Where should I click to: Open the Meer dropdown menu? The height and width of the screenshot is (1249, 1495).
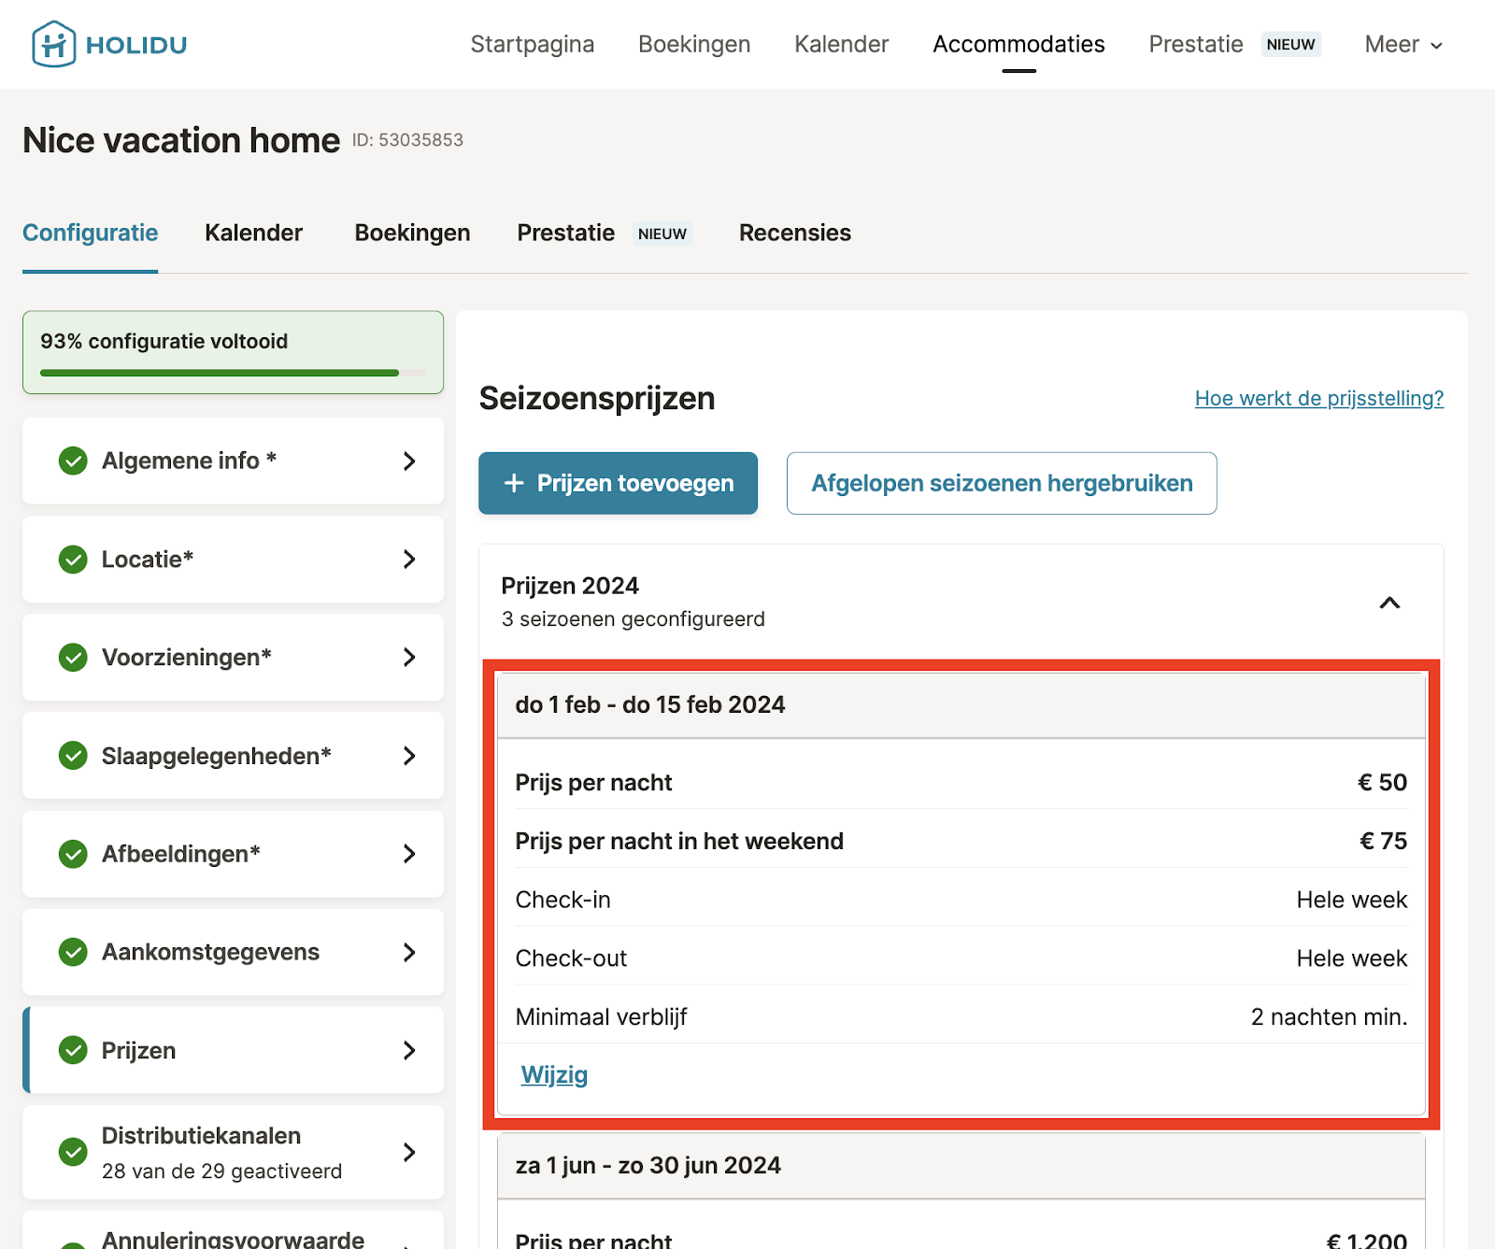(1402, 45)
